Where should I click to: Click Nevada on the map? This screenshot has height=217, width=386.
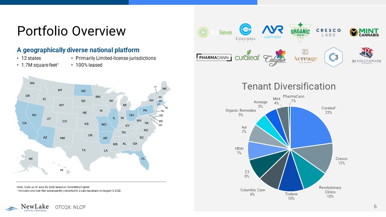[x=34, y=115]
